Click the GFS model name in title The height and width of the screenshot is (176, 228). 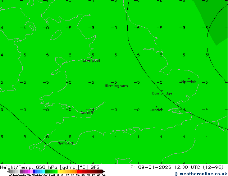(x=95, y=167)
